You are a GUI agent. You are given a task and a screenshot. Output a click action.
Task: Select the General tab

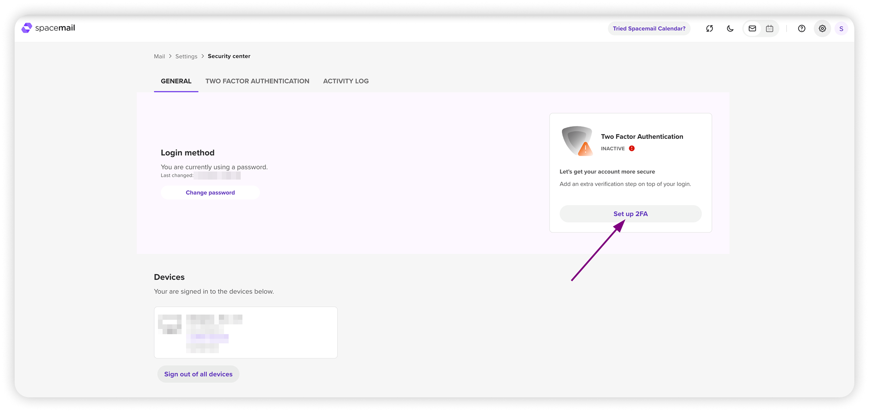[x=176, y=81]
